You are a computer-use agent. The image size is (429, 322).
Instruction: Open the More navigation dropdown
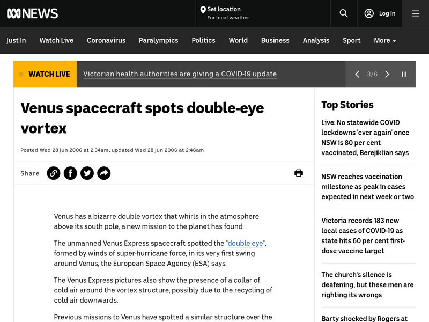[384, 40]
